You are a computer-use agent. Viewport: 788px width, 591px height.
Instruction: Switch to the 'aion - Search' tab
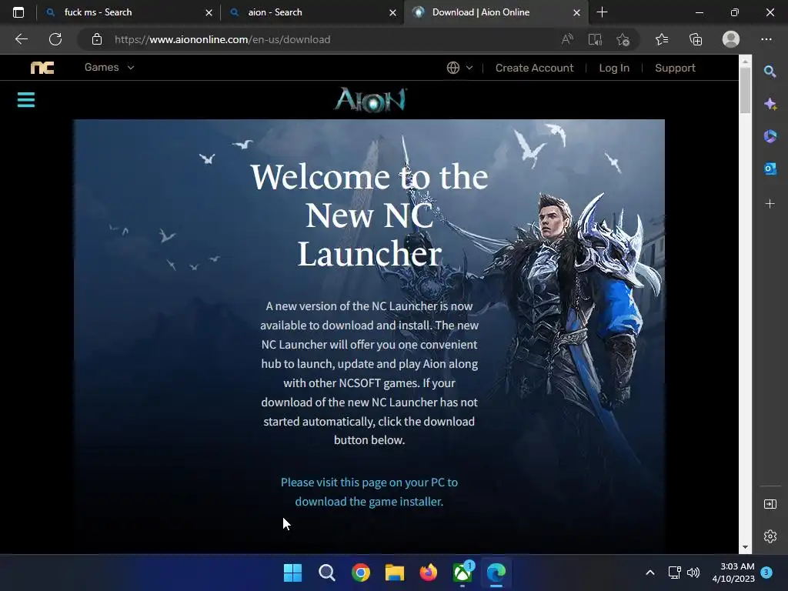(312, 12)
